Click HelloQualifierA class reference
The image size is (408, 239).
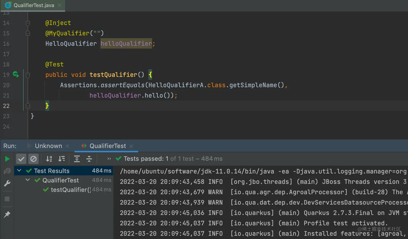(x=176, y=85)
